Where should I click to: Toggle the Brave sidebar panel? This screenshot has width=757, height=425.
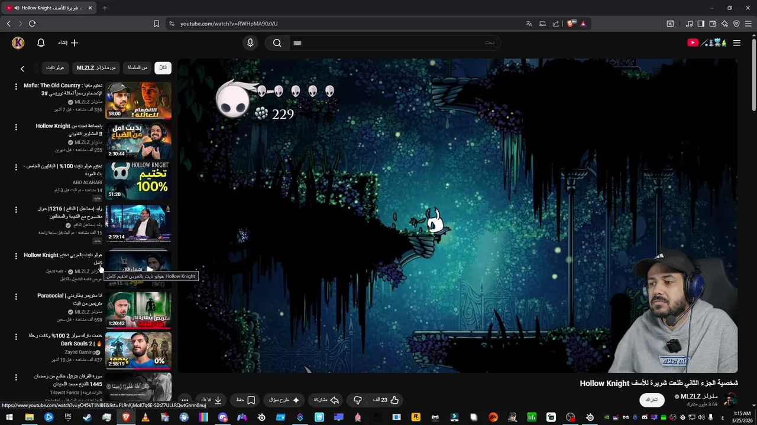click(x=701, y=24)
